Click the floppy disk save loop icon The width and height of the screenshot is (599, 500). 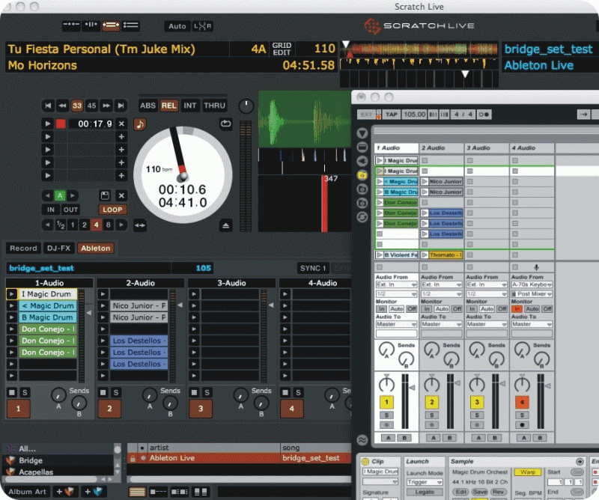tap(106, 195)
